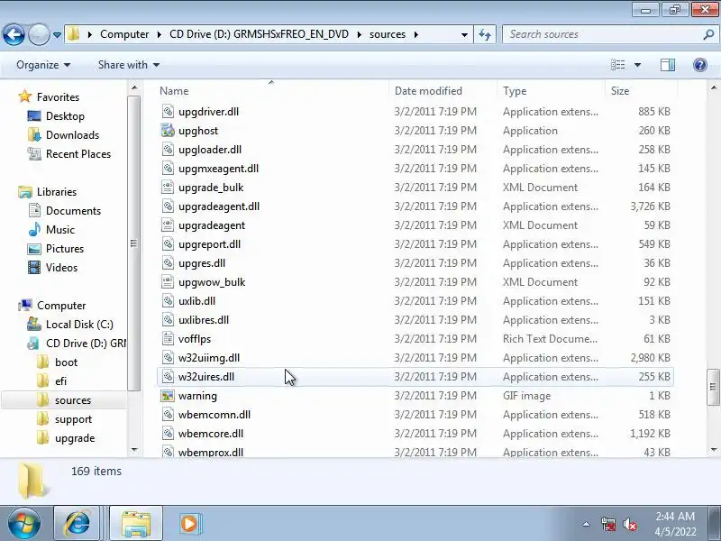Select Favorites in navigation pane

(58, 97)
